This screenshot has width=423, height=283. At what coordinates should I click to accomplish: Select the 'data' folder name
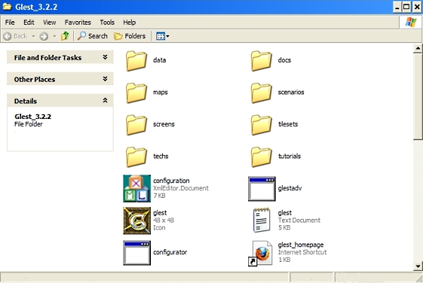pos(159,60)
